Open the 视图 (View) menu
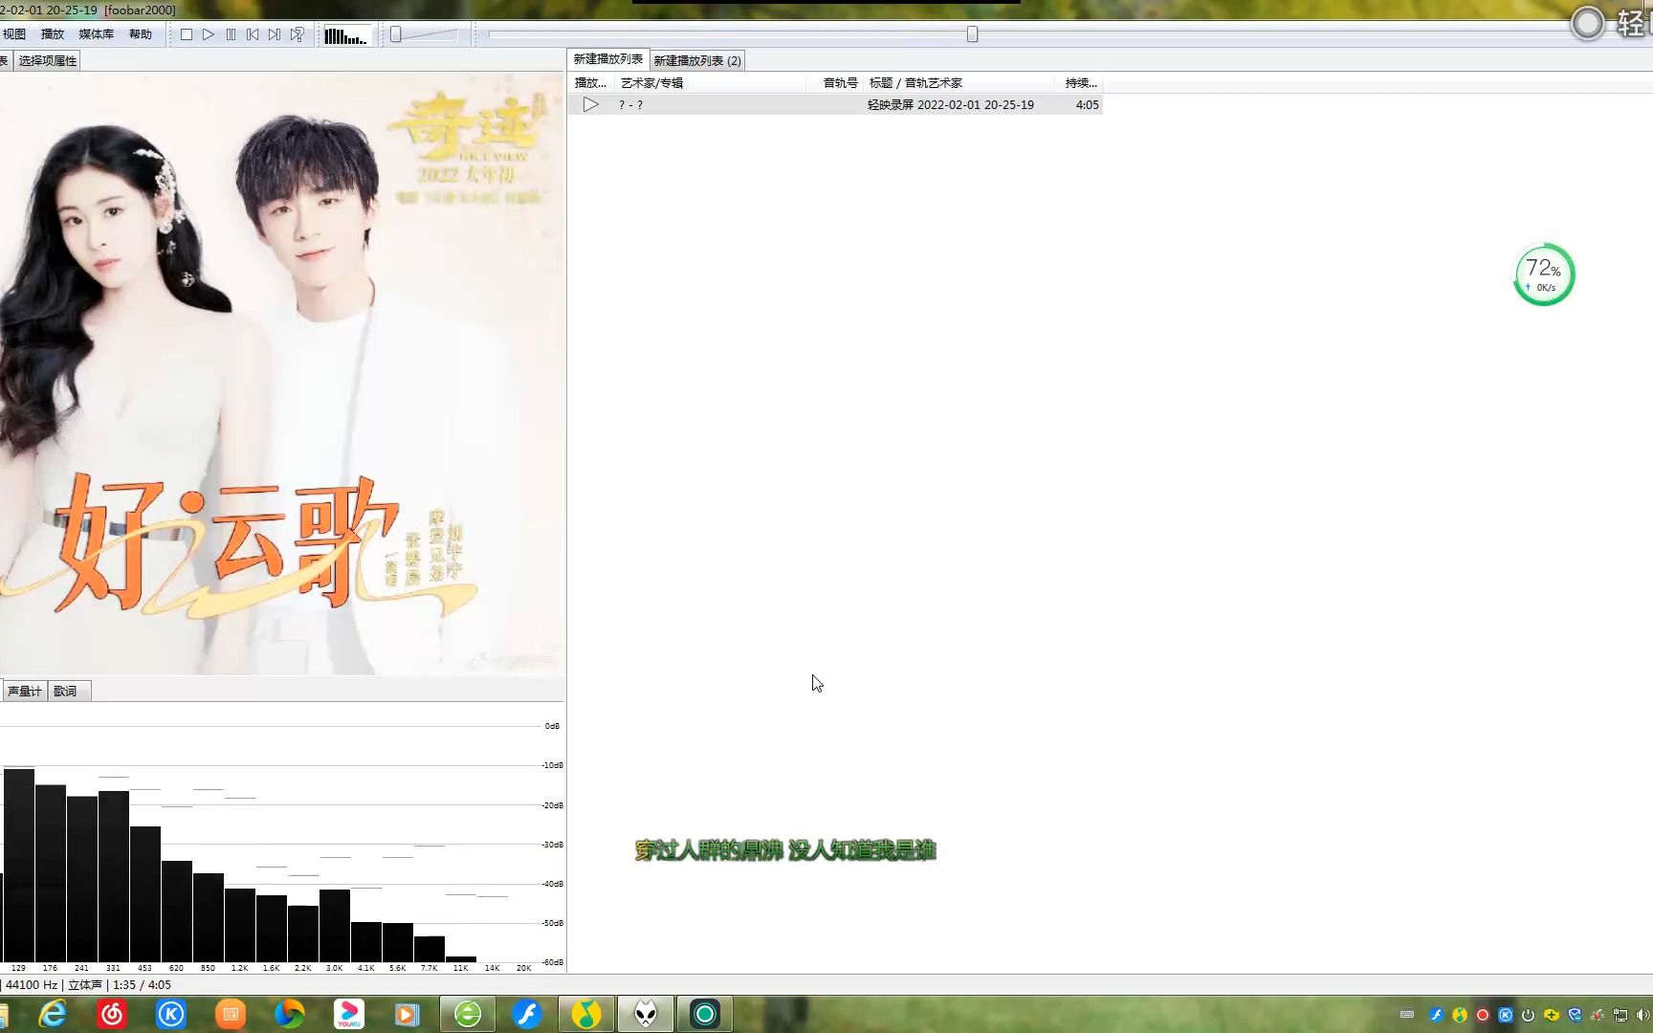Viewport: 1653px width, 1033px height. [x=14, y=34]
